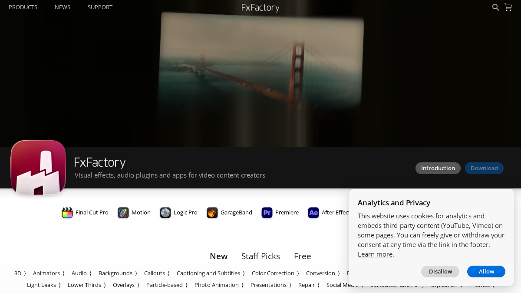Screen dimensions: 521x293
Task: Select the Final Cut Pro icon
Action: click(x=67, y=213)
